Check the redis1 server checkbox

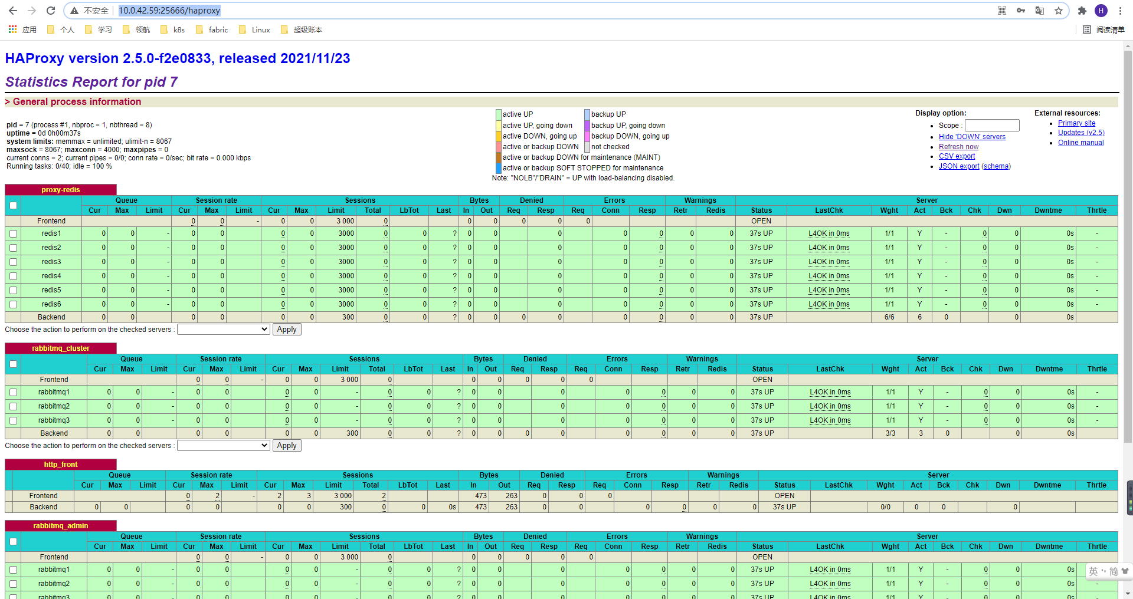point(13,234)
